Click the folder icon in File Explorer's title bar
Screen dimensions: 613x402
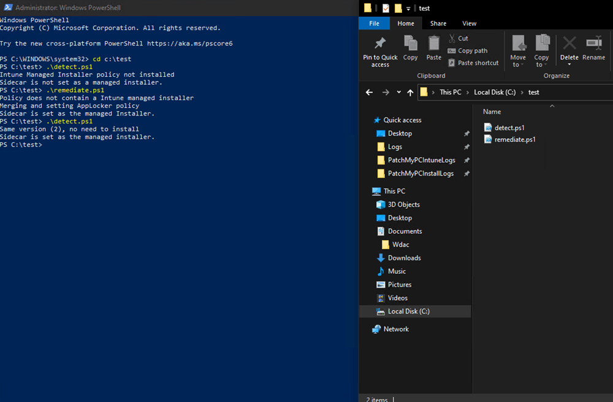tap(368, 8)
